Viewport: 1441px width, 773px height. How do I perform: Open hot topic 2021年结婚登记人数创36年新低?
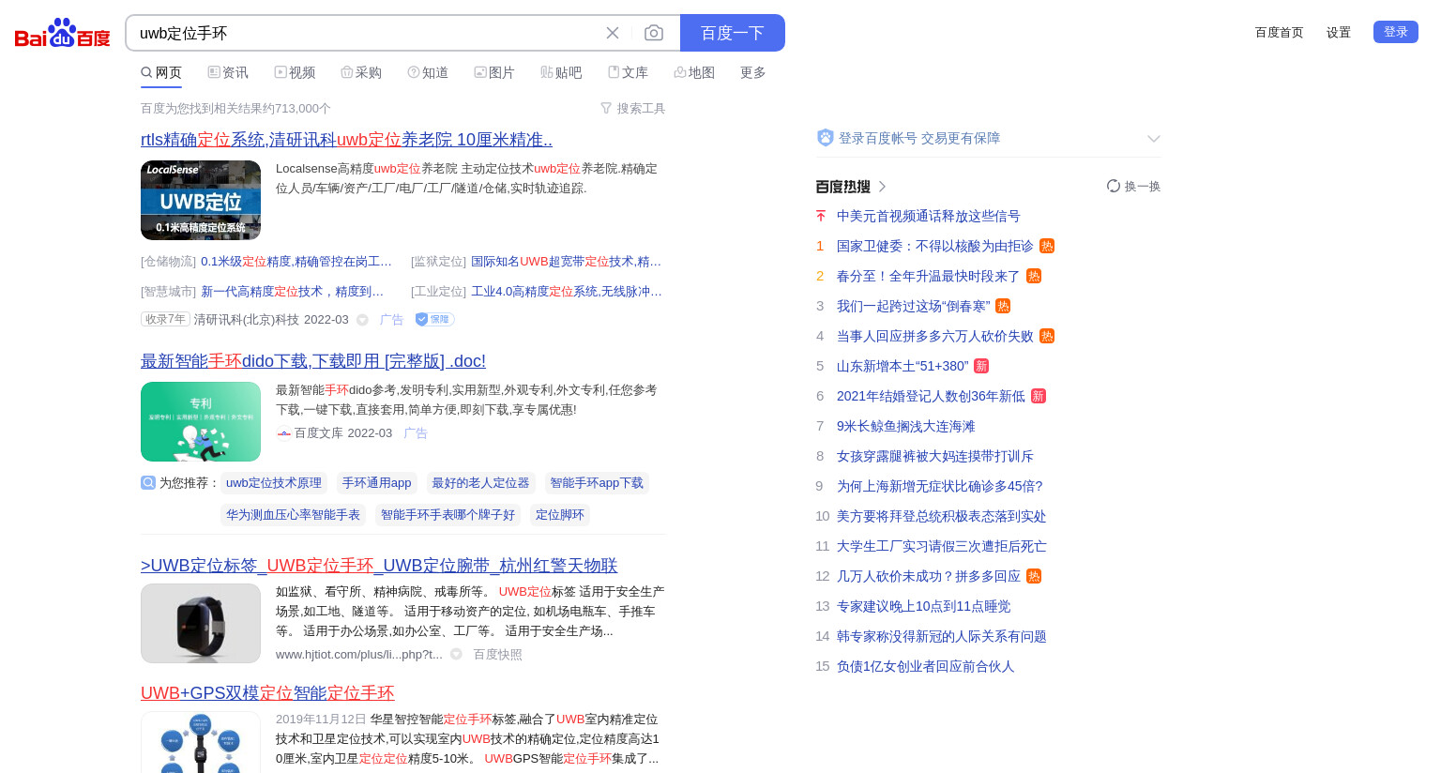pyautogui.click(x=931, y=397)
